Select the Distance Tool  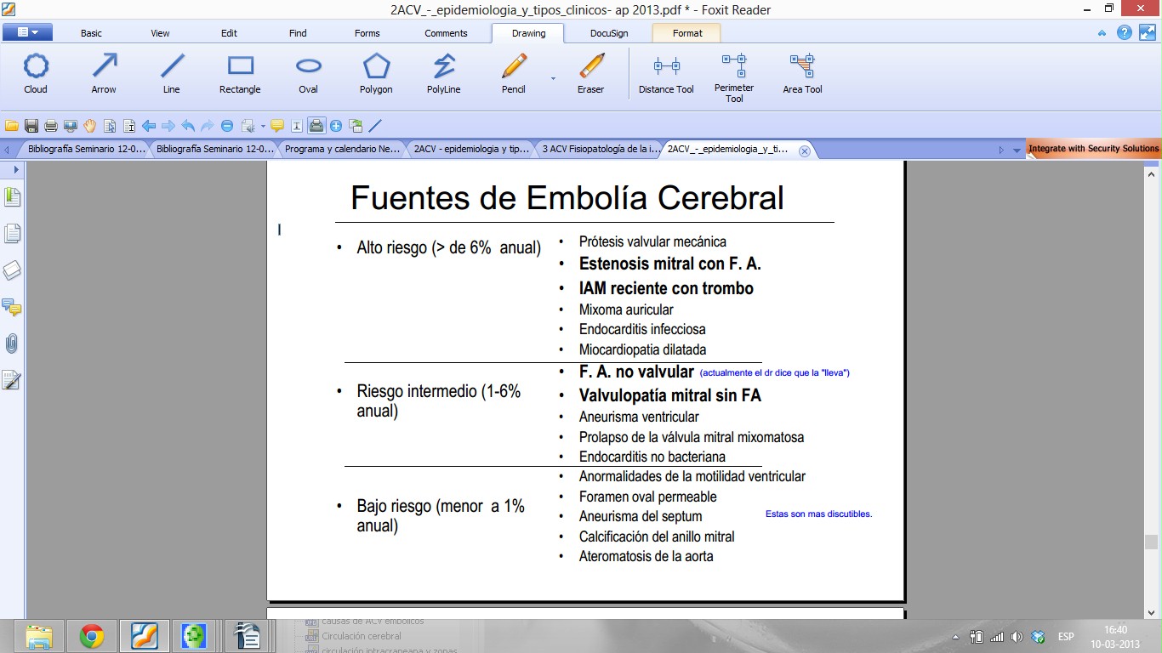tap(666, 72)
